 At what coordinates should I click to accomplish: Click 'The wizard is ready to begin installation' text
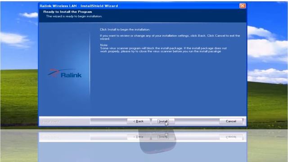[74, 16]
